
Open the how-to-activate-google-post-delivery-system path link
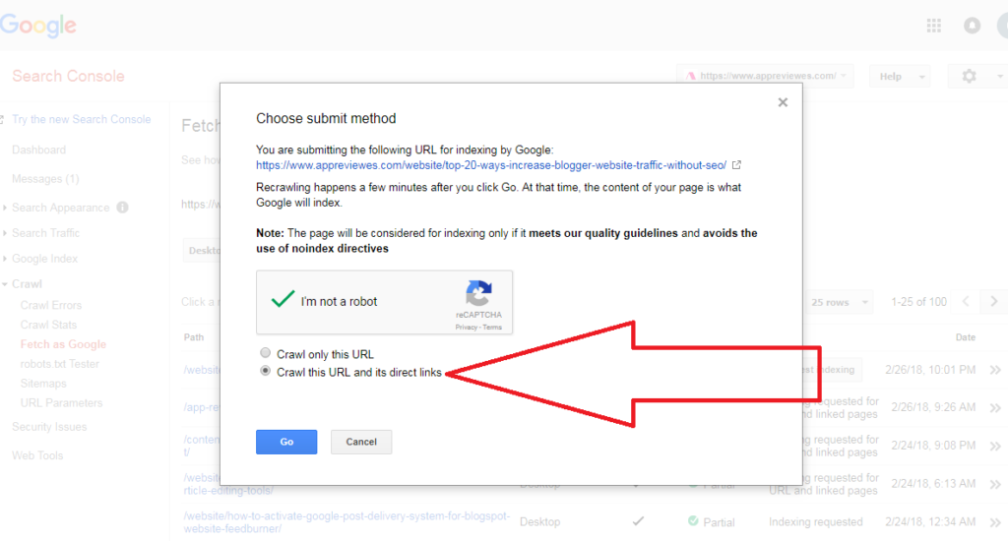346,522
